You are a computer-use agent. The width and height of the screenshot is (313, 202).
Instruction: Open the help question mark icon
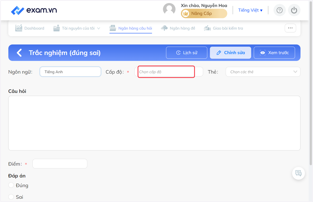click(x=280, y=10)
